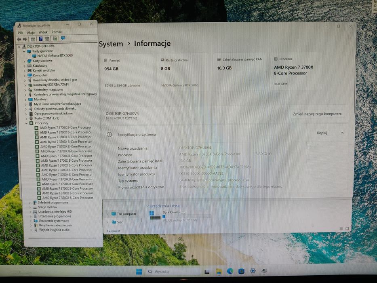Open the Windows Start button on taskbar
377x283 pixels.
(139, 272)
